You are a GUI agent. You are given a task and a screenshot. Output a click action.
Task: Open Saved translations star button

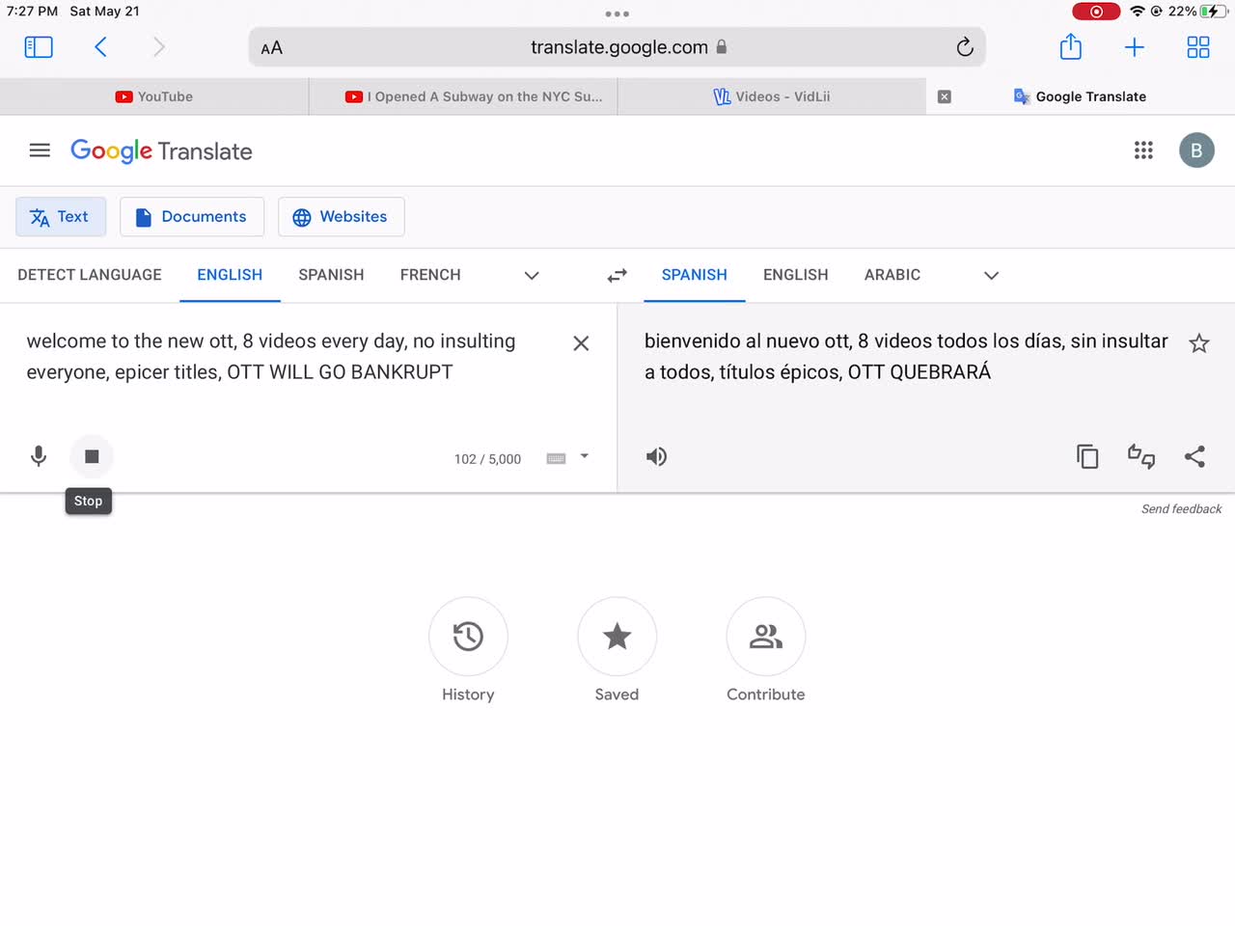(x=617, y=637)
